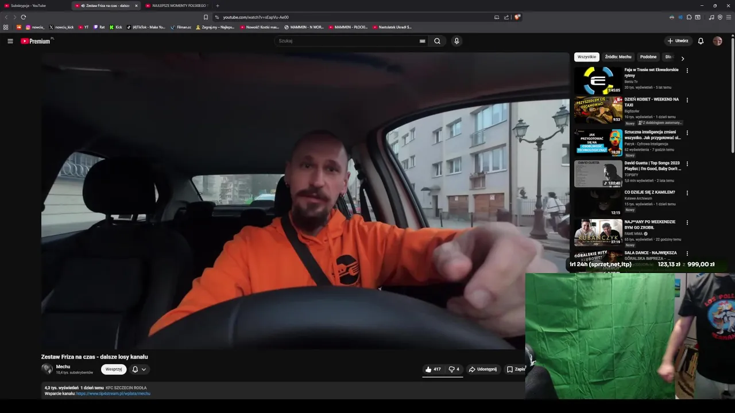
Task: Click the 'Udostępnij' share button
Action: [483, 369]
